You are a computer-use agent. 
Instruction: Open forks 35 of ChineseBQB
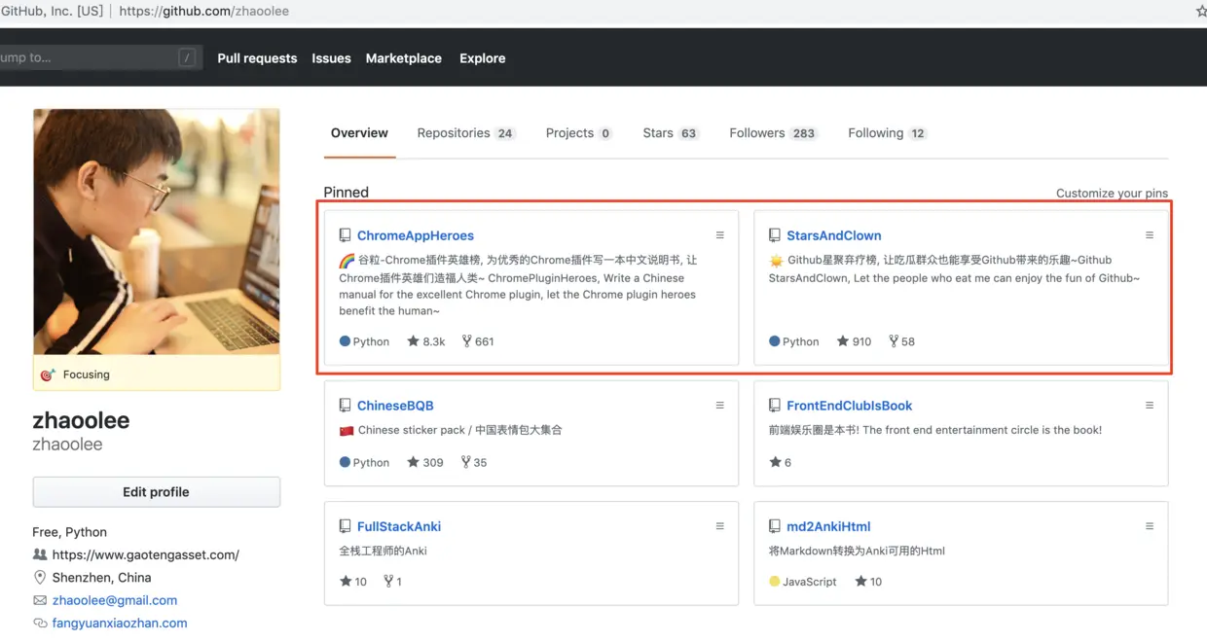pyautogui.click(x=474, y=462)
